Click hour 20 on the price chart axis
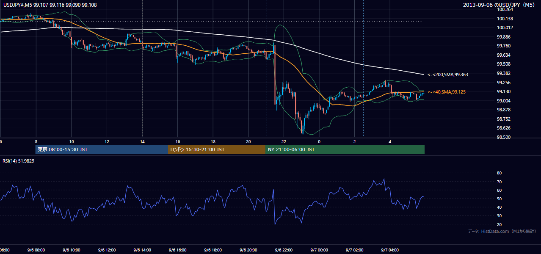Image resolution: width=541 pixels, height=254 pixels. click(248, 141)
